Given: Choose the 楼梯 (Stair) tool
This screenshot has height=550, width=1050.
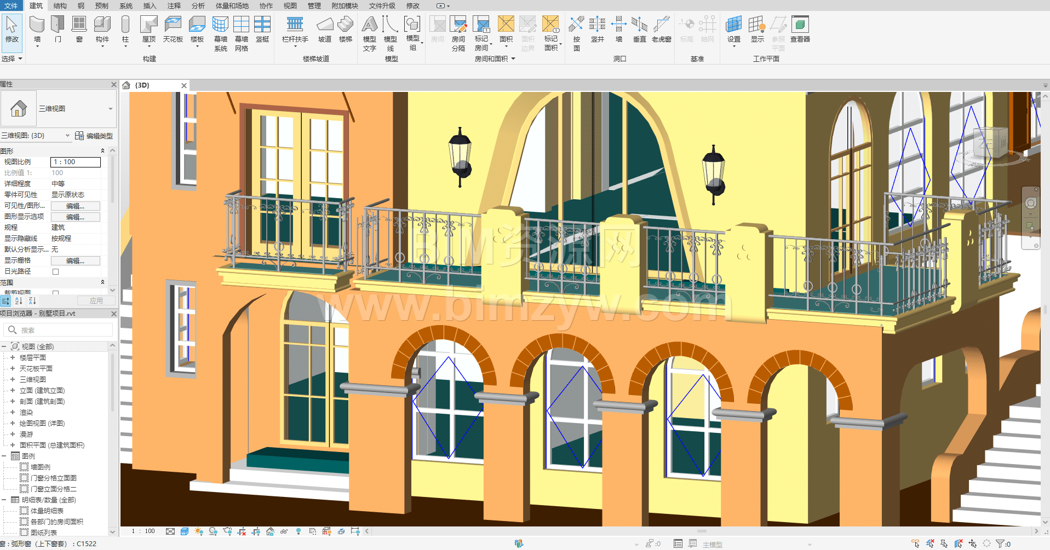Looking at the screenshot, I should (345, 30).
